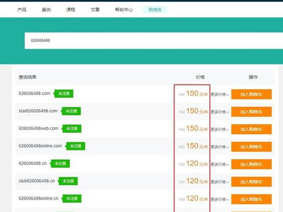This screenshot has width=283, height=212.
Task: Click 未注册 badge beside 626006498online.com
Action: pos(75,146)
